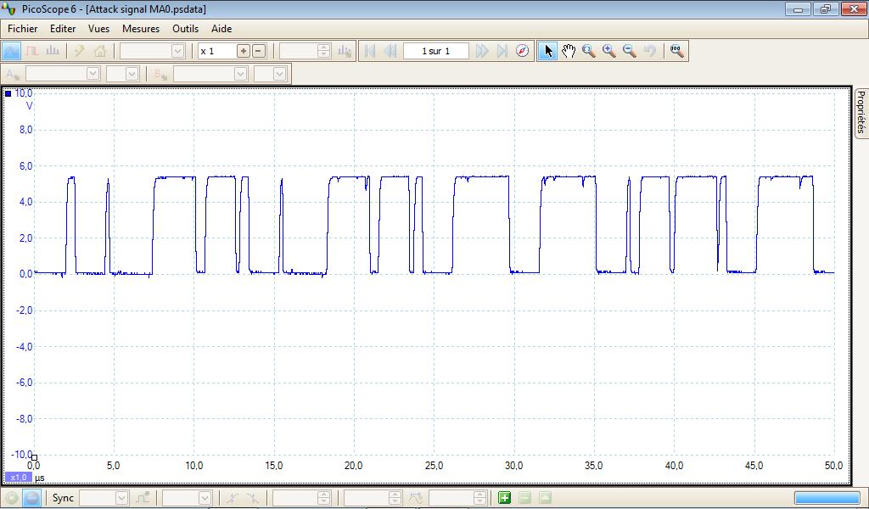Viewport: 869px width, 509px height.
Task: Select Scope Mode waveform icon
Action: click(11, 51)
